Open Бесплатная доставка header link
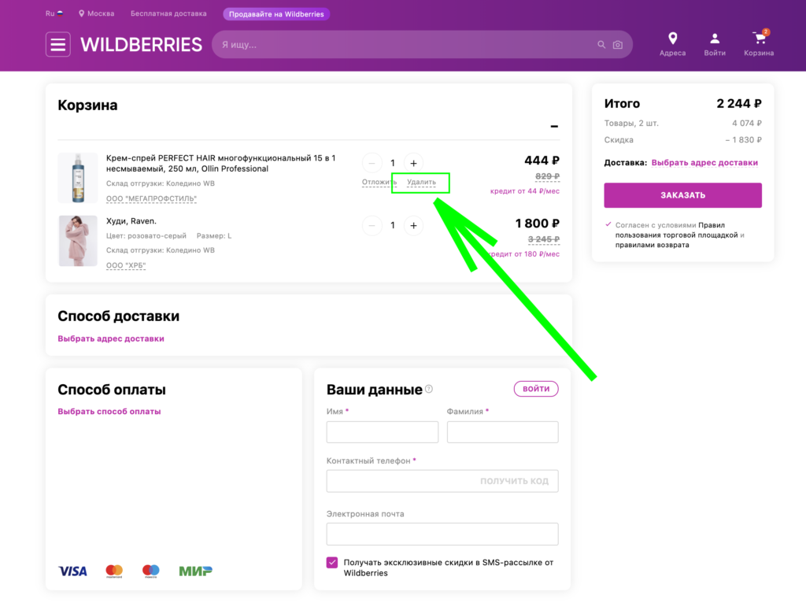This screenshot has width=806, height=610. (168, 13)
